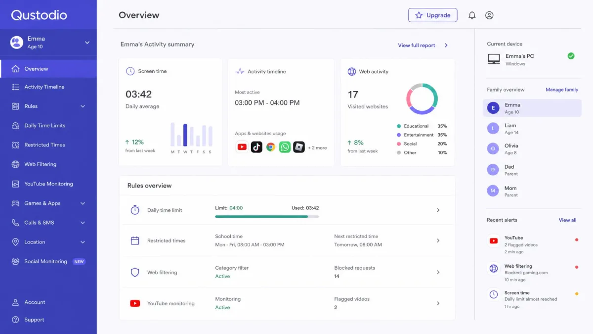Click the Entertainment purple legend dot
The height and width of the screenshot is (334, 593).
399,135
